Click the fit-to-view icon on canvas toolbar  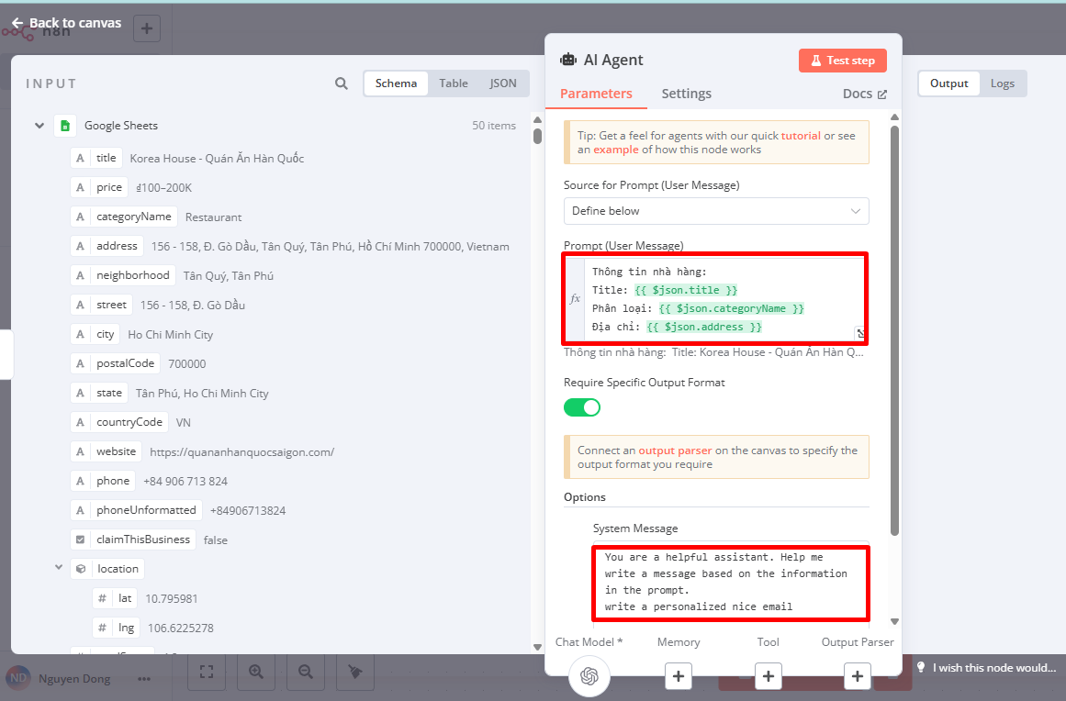207,673
